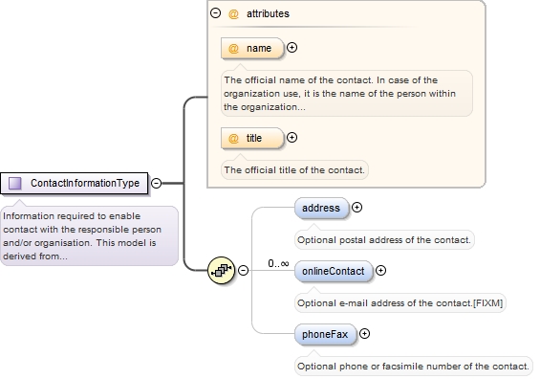Expand the name attribute node

[x=292, y=48]
